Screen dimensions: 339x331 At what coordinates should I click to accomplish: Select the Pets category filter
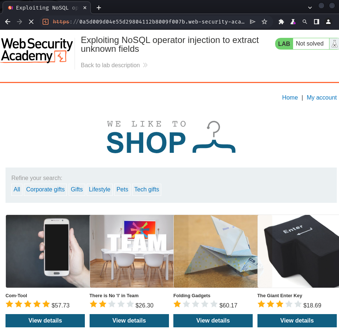pyautogui.click(x=122, y=190)
